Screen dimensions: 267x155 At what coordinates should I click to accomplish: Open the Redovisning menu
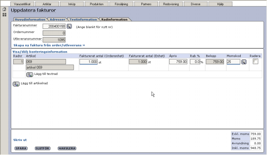pos(171,4)
